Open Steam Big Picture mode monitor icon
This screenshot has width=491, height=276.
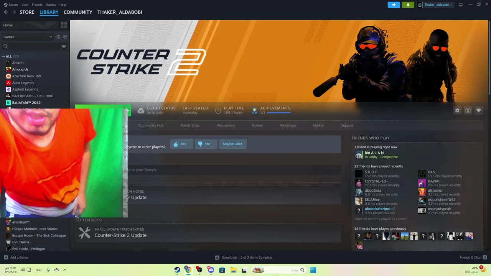pos(461,5)
